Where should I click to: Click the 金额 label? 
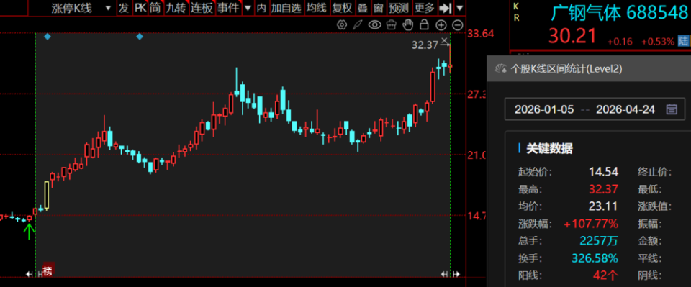650,241
